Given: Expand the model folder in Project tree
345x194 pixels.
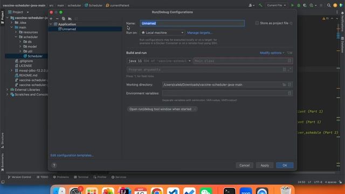Looking at the screenshot, I should click(x=20, y=46).
